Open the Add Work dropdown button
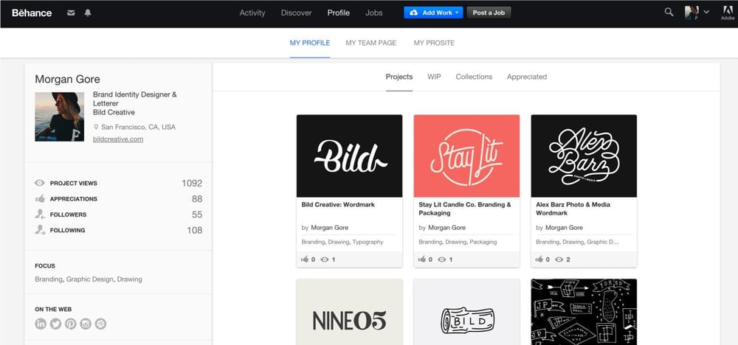This screenshot has width=738, height=345. [433, 13]
